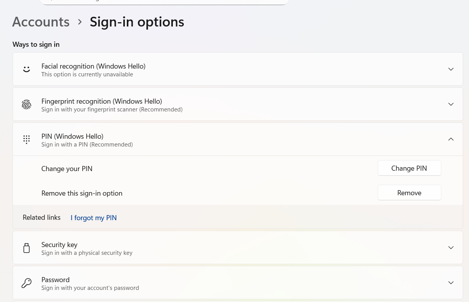Go back to Accounts in the breadcrumb

tap(41, 22)
